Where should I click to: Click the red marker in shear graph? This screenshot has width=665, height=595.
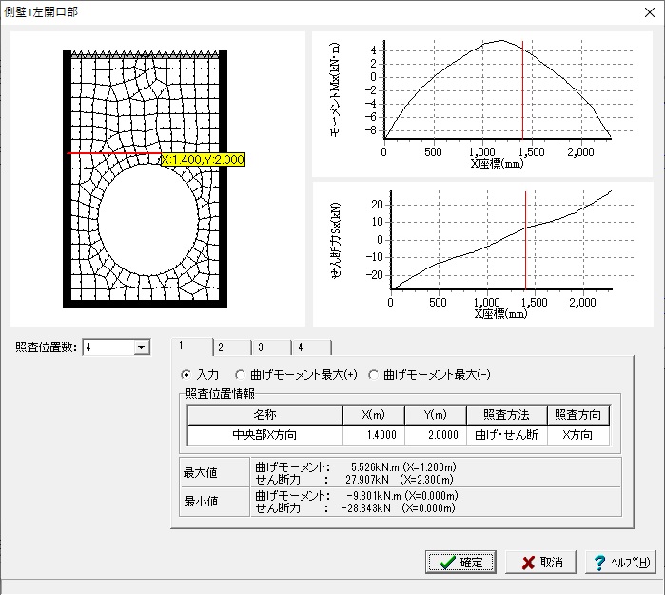tap(525, 240)
